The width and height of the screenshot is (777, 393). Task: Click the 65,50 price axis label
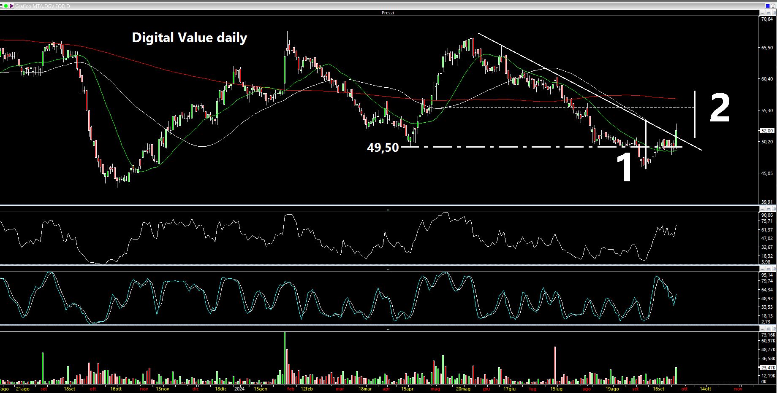click(767, 48)
